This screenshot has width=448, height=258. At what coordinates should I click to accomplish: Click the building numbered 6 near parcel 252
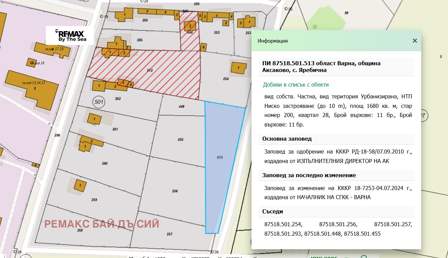coord(203,48)
